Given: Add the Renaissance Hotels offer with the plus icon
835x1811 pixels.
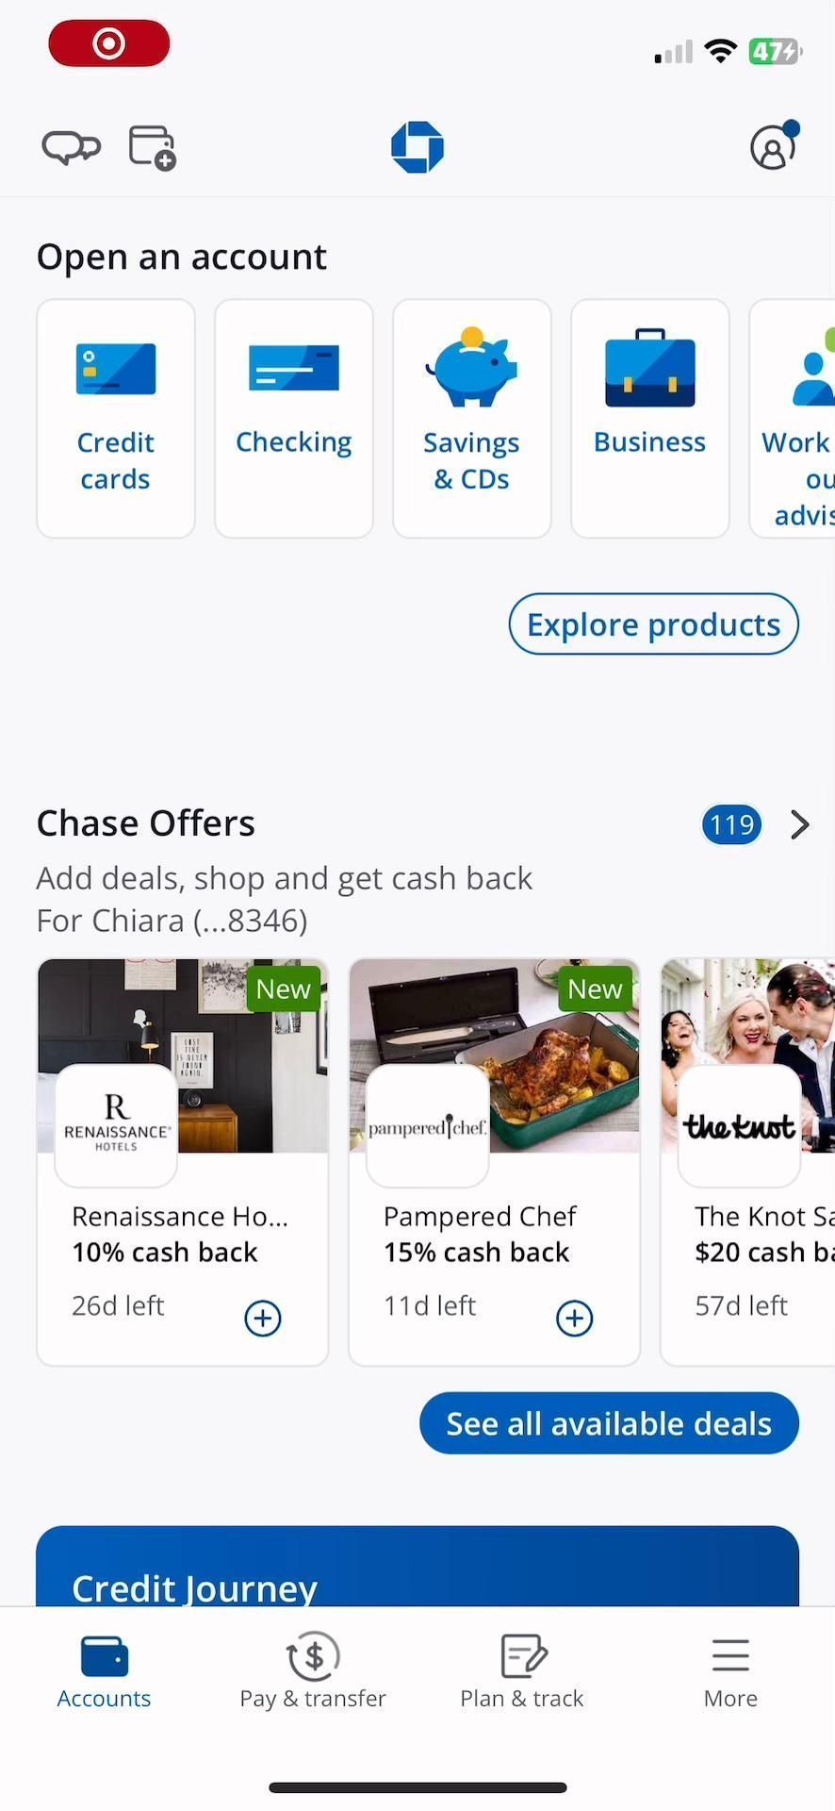Looking at the screenshot, I should point(263,1318).
